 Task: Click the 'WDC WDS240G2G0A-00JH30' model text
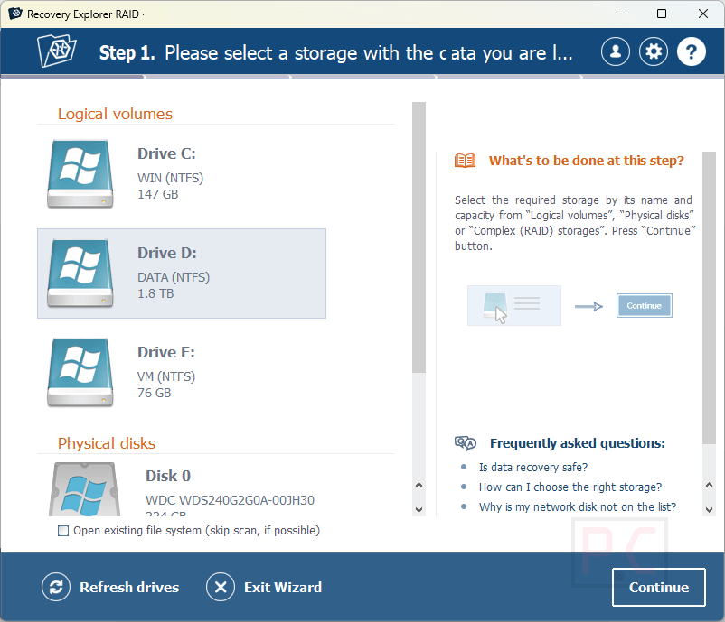pyautogui.click(x=230, y=500)
